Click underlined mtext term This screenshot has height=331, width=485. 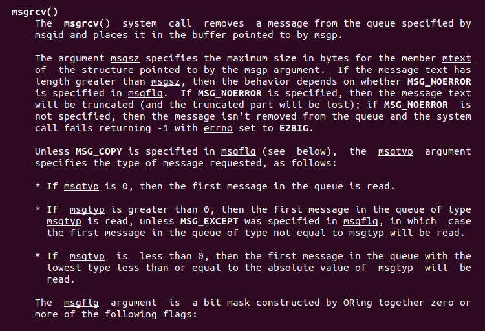[x=457, y=58]
